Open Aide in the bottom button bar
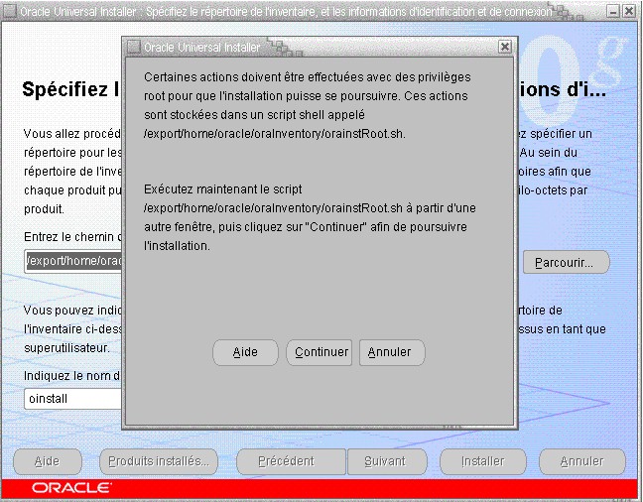643x502 pixels. pyautogui.click(x=47, y=461)
